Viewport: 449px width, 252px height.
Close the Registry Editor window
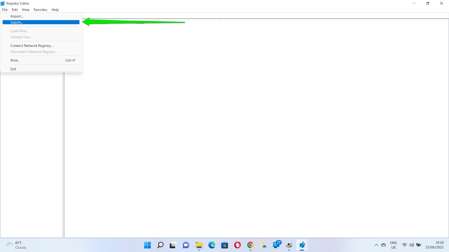point(441,3)
